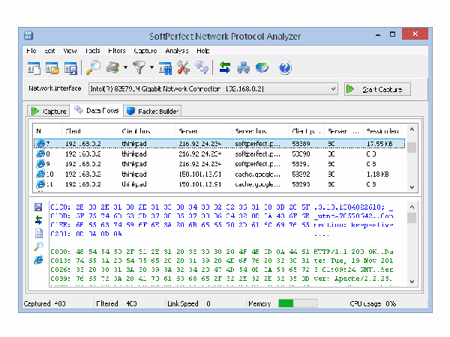Save capture using the floppy toolbar icon
The image size is (450, 337).
(x=70, y=68)
